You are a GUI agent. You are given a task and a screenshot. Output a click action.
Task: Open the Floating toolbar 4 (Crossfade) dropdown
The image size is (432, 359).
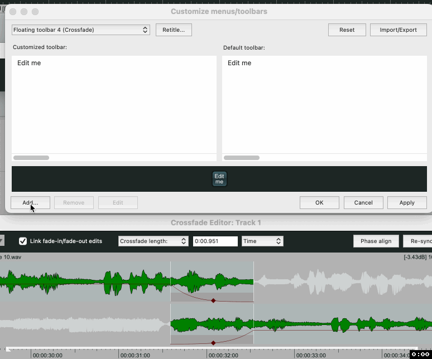coord(81,30)
